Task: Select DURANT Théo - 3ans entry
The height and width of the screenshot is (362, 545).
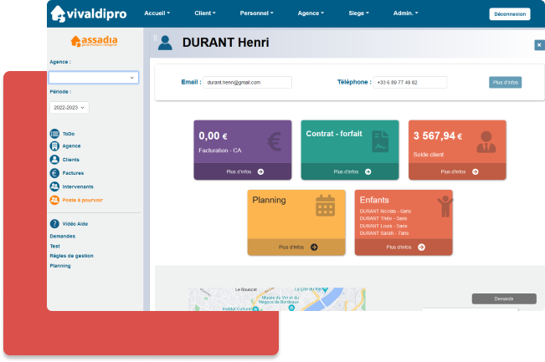Action: [383, 219]
